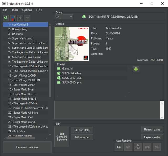The width and height of the screenshot is (168, 156).
Task: Open the G:\ drive dropdown
Action: [64, 17]
